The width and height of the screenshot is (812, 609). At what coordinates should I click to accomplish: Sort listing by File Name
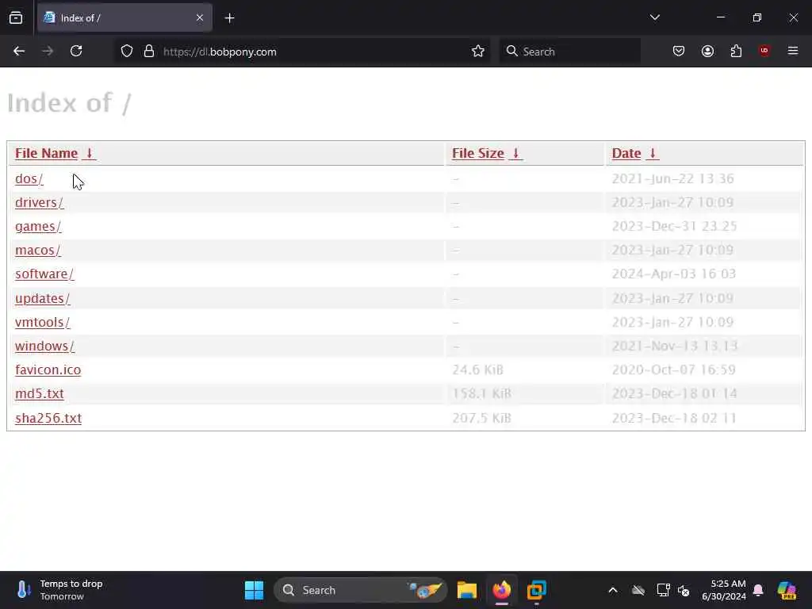[x=46, y=153]
